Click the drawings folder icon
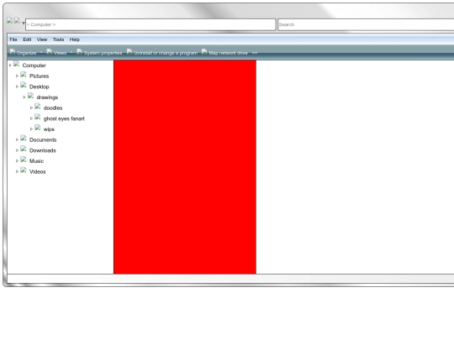454x340 pixels. (31, 96)
